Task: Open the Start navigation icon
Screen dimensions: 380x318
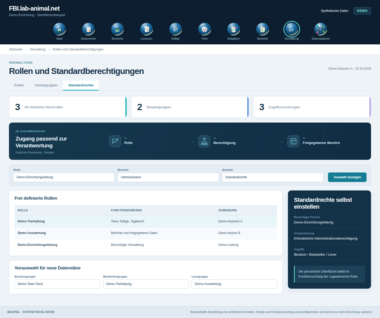Action: 59,29
